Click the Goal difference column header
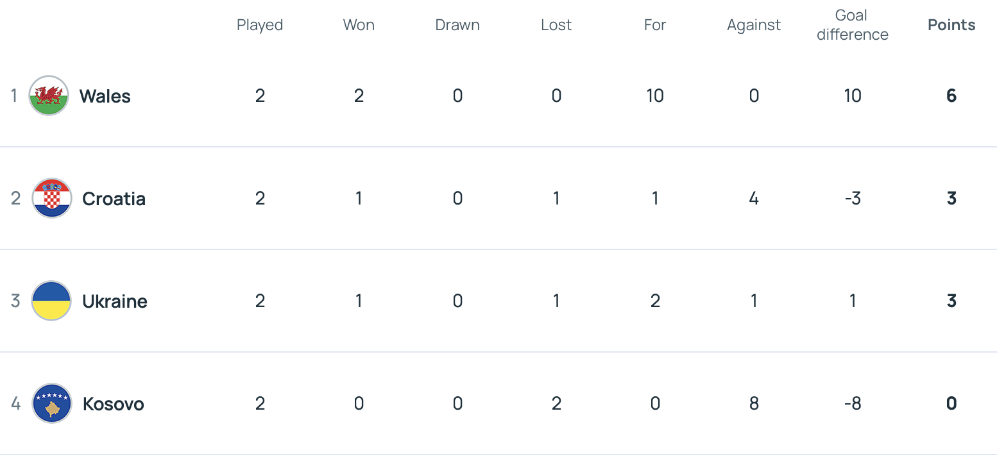The image size is (997, 468). click(853, 25)
